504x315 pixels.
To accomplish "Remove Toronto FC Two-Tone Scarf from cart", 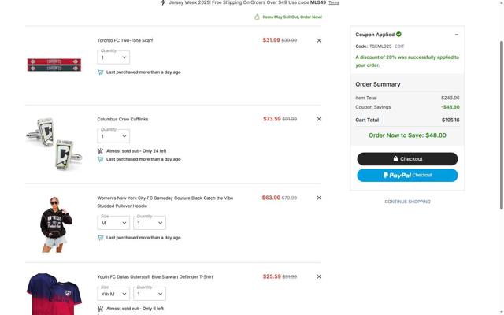I will 319,40.
